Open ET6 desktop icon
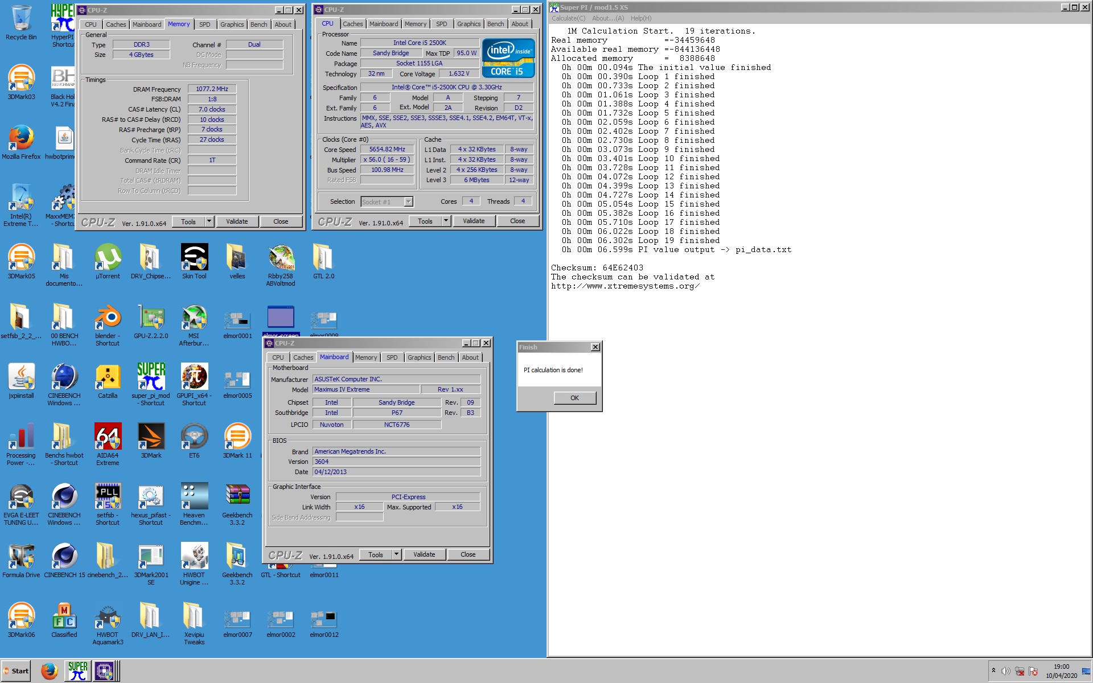1093x683 pixels. [x=194, y=441]
